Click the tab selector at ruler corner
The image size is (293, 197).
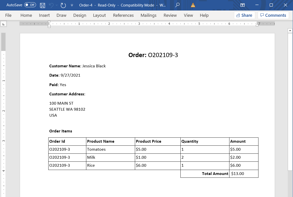[x=4, y=24]
